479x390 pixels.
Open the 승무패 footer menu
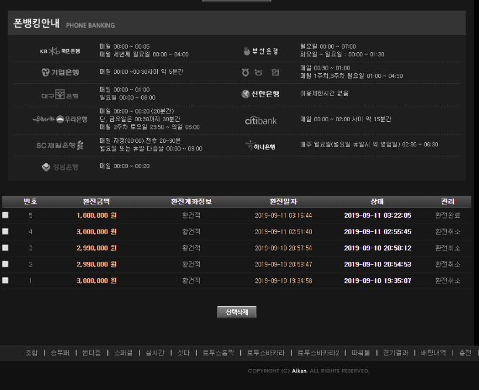60,353
